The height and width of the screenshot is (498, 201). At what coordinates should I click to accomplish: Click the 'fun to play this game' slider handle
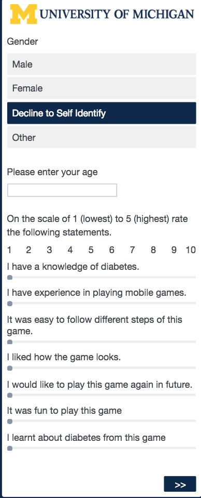click(x=10, y=422)
